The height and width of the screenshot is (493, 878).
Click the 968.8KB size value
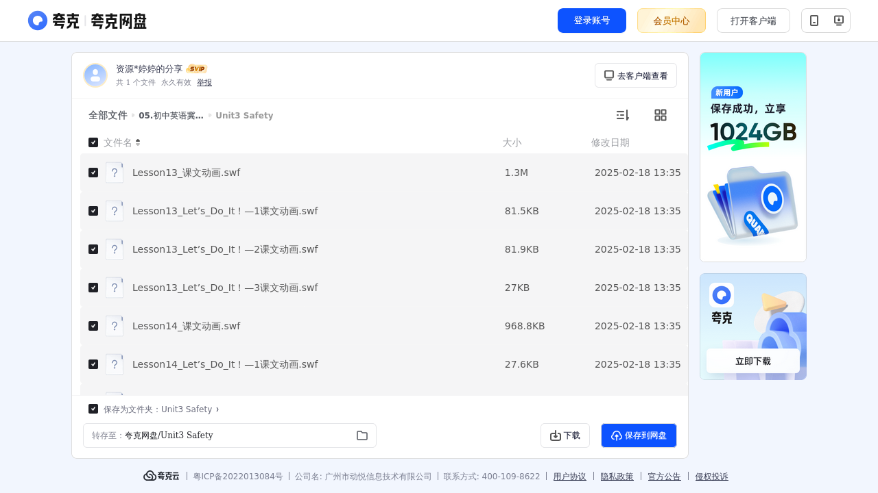(525, 326)
